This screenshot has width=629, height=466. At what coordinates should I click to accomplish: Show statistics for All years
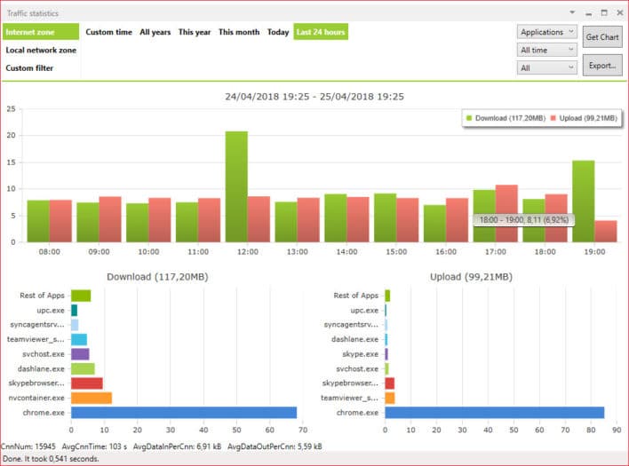click(155, 32)
